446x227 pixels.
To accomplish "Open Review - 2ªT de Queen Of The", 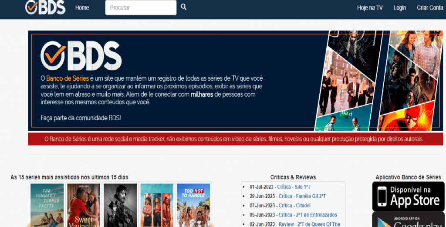I will (x=309, y=224).
